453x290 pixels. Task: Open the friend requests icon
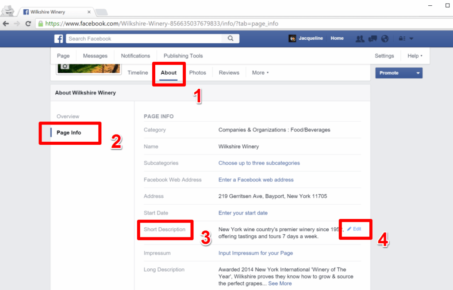click(x=360, y=39)
